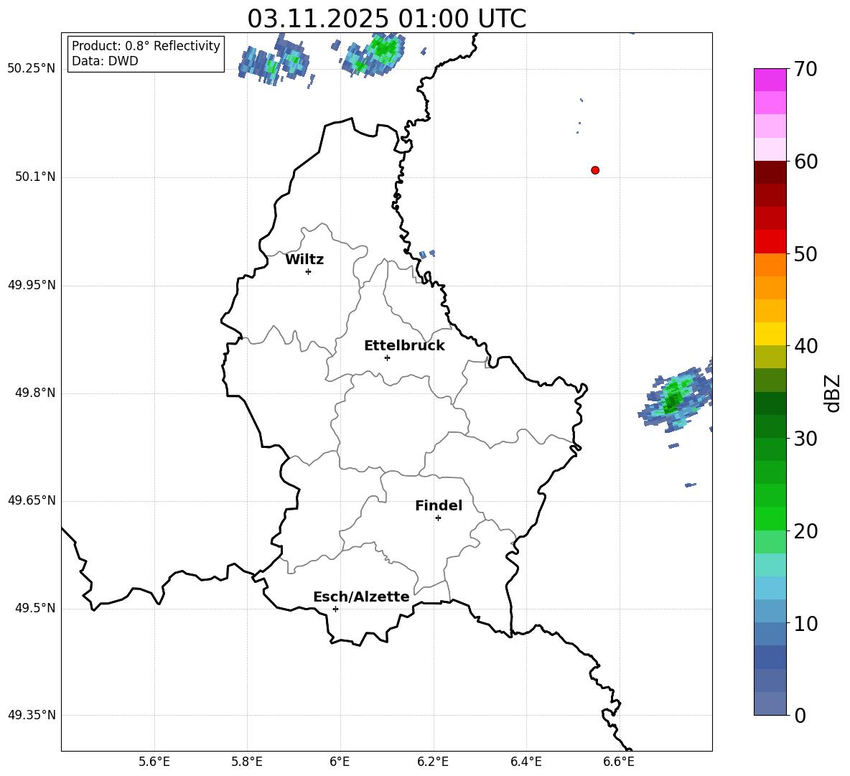
Task: Click the 20 value on colorbar
Action: pos(805,531)
